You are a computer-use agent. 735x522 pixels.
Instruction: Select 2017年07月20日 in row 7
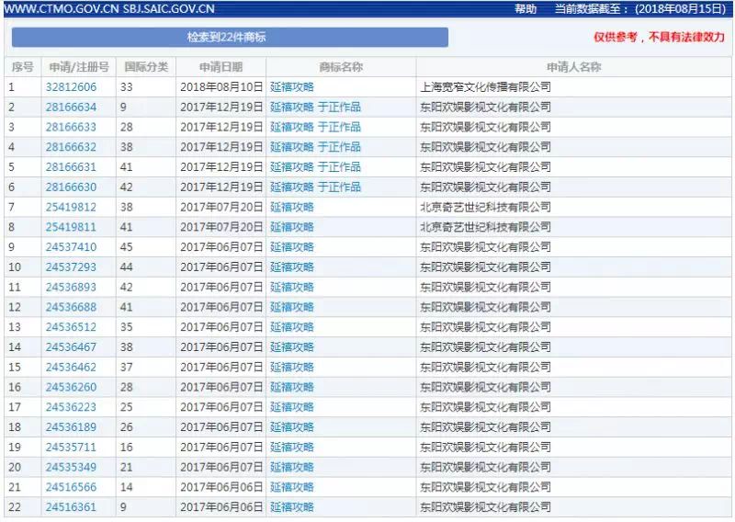(221, 207)
